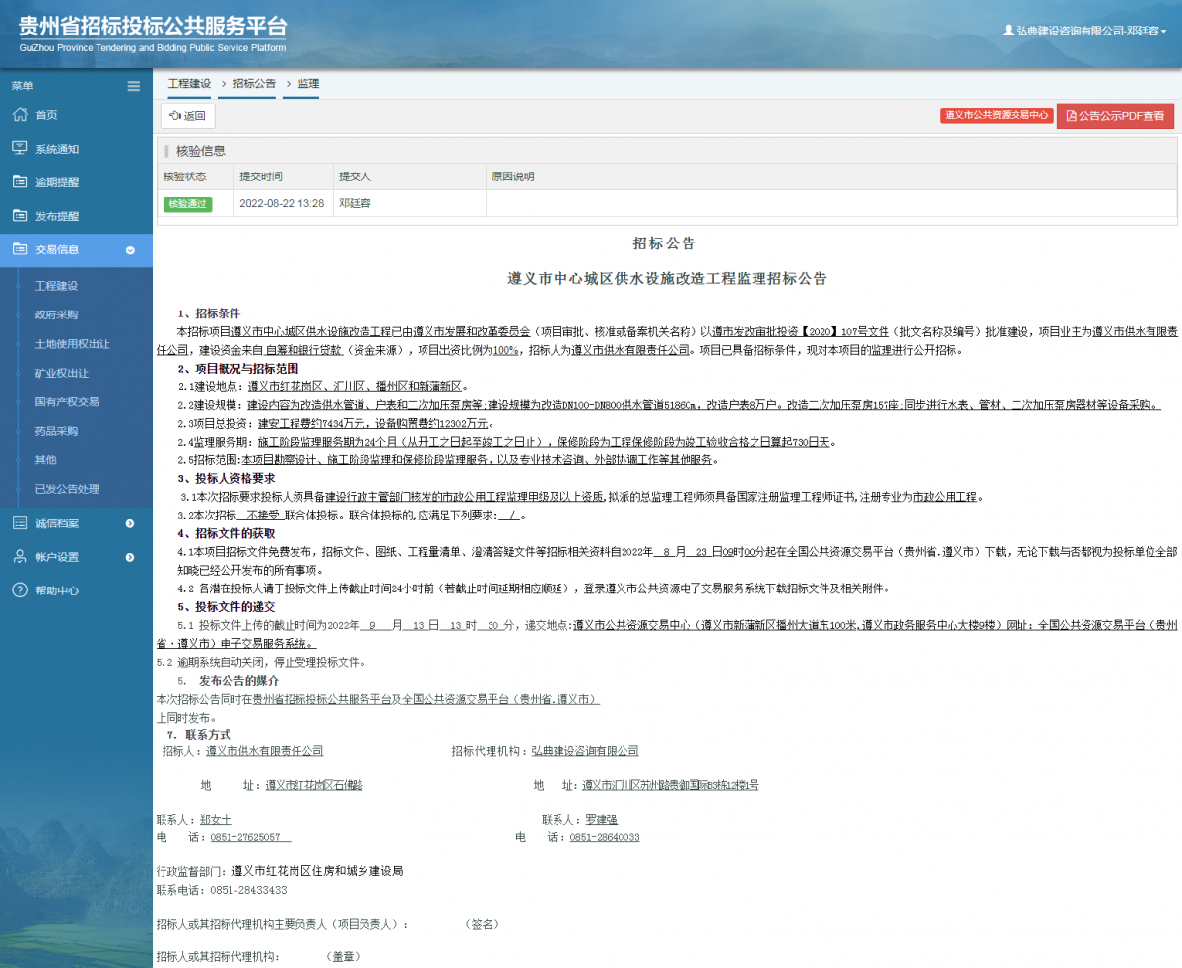Click the user avatar icon in header
This screenshot has width=1182, height=968.
point(1008,31)
